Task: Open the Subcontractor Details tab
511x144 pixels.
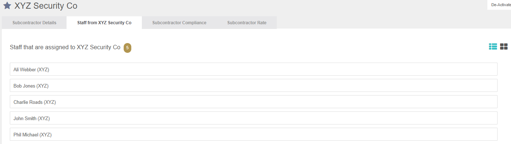Action: [x=34, y=22]
